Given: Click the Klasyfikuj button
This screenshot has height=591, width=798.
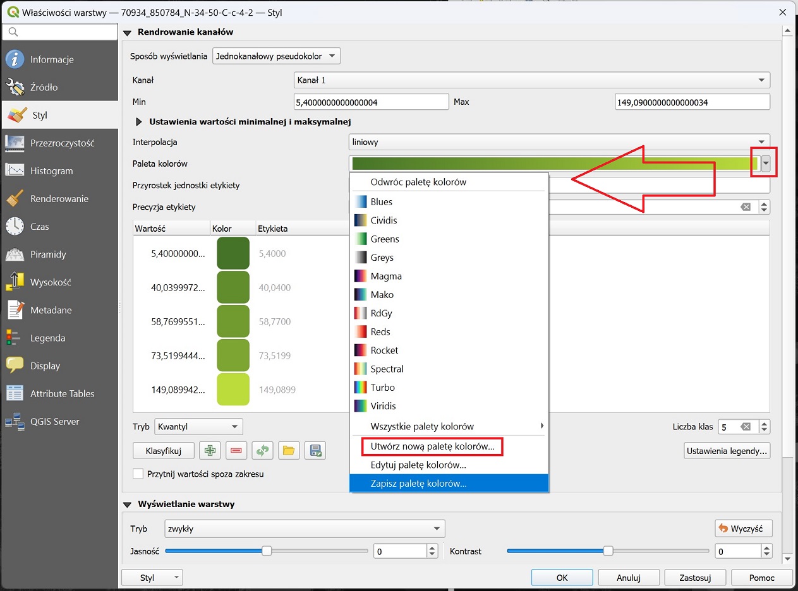Looking at the screenshot, I should tap(164, 451).
